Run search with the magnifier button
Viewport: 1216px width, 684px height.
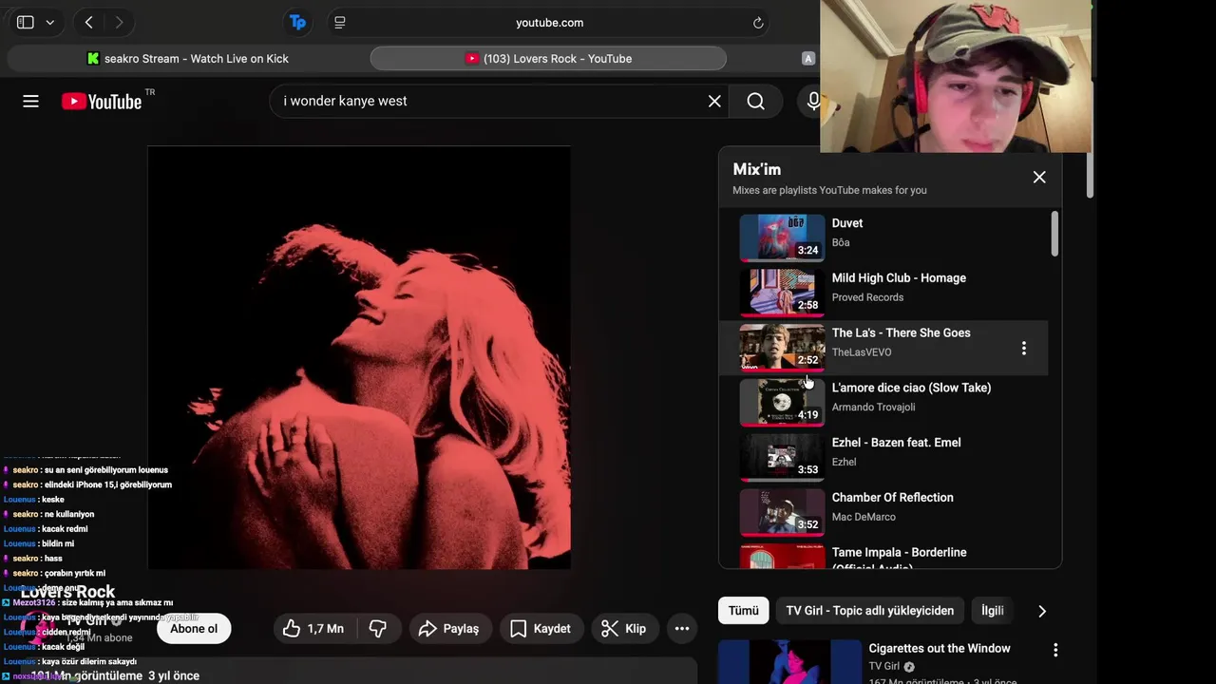[755, 101]
